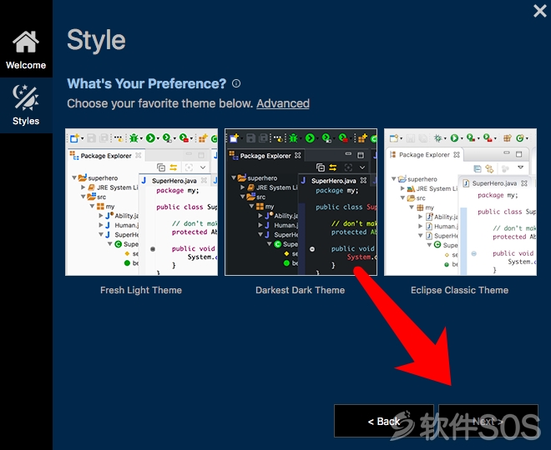
Task: Click the Darkest Dark Theme label
Action: [300, 290]
